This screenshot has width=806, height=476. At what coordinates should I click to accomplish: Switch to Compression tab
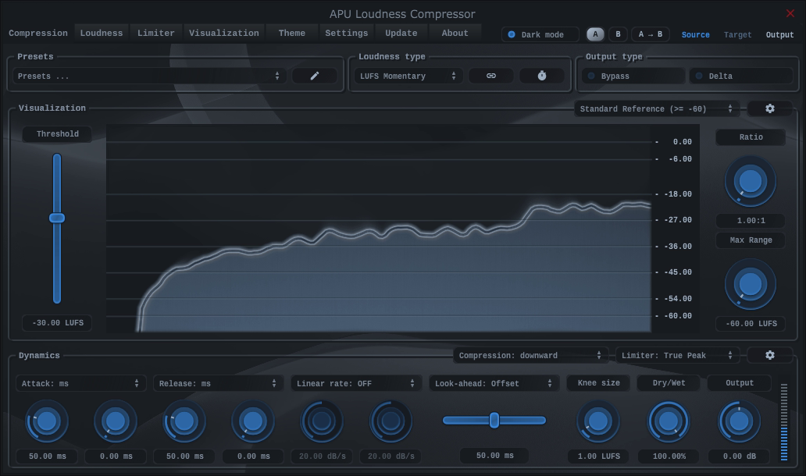coord(38,33)
